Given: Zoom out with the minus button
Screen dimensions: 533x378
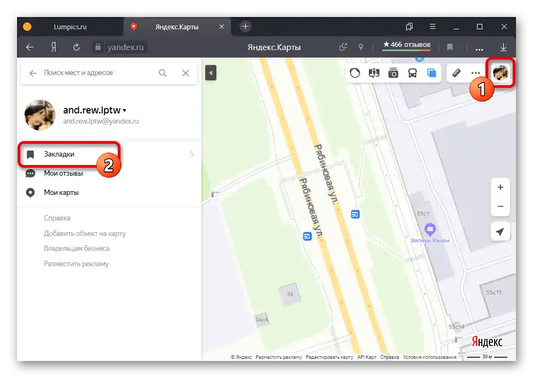Looking at the screenshot, I should point(500,206).
